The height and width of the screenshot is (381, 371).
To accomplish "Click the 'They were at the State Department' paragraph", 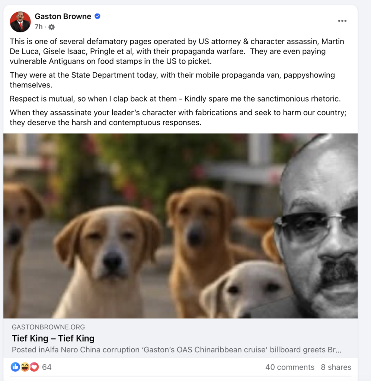I will (172, 80).
